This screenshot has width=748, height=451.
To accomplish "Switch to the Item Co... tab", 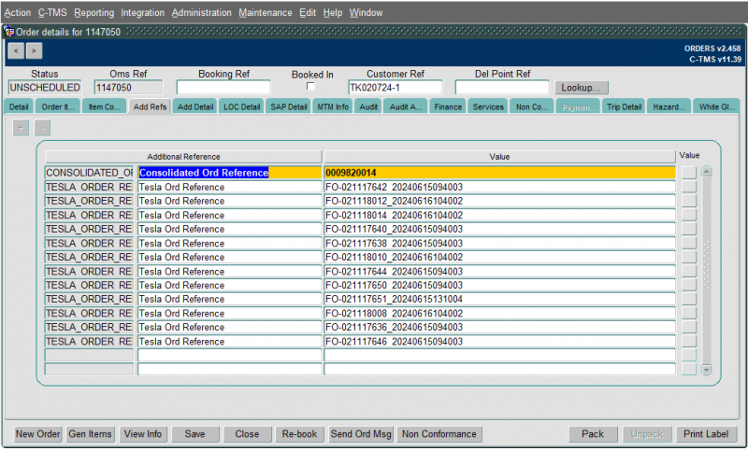I will point(105,106).
